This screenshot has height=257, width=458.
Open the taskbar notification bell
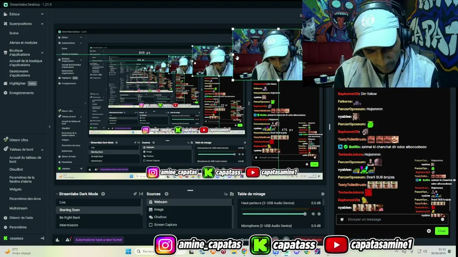pos(449,251)
